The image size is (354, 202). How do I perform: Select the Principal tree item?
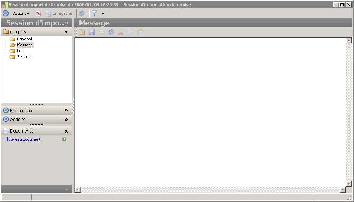pos(25,39)
